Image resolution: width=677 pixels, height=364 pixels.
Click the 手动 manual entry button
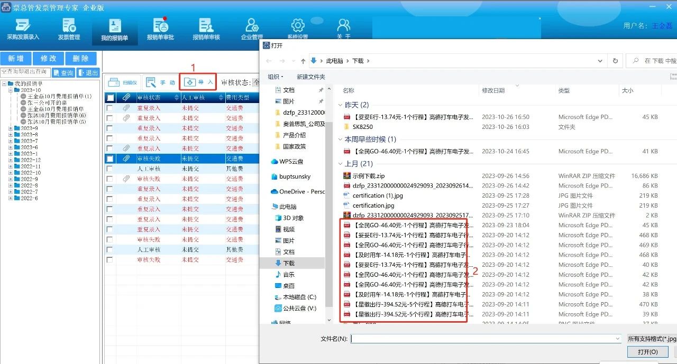[x=160, y=82]
